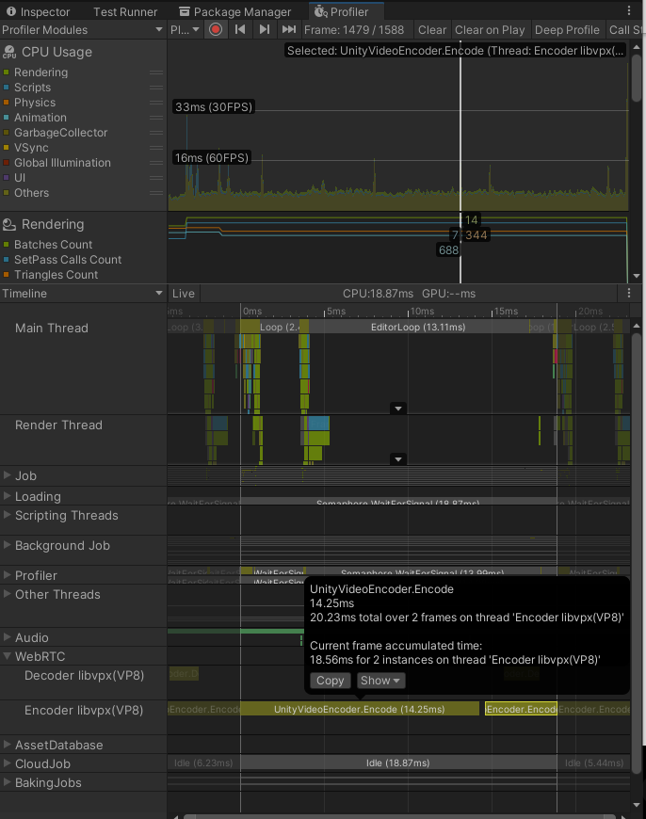The image size is (646, 819).
Task: Click the Main Thread label
Action: click(52, 328)
